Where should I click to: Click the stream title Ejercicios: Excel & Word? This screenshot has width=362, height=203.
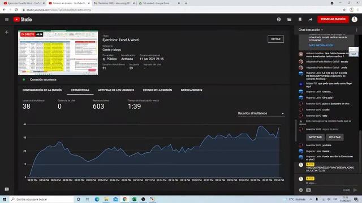pos(120,40)
